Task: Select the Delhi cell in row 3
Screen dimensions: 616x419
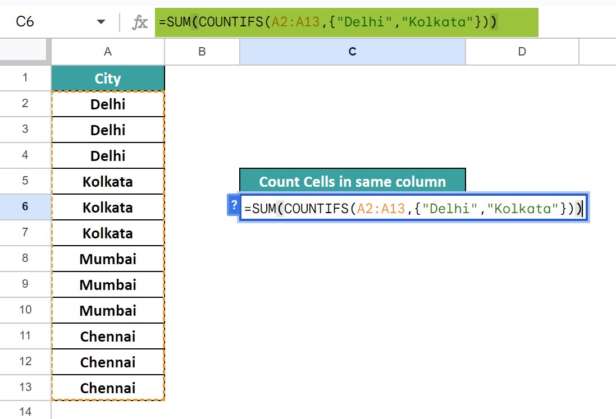Action: 108,130
